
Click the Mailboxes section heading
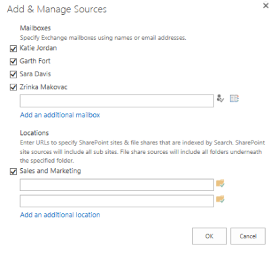35,28
